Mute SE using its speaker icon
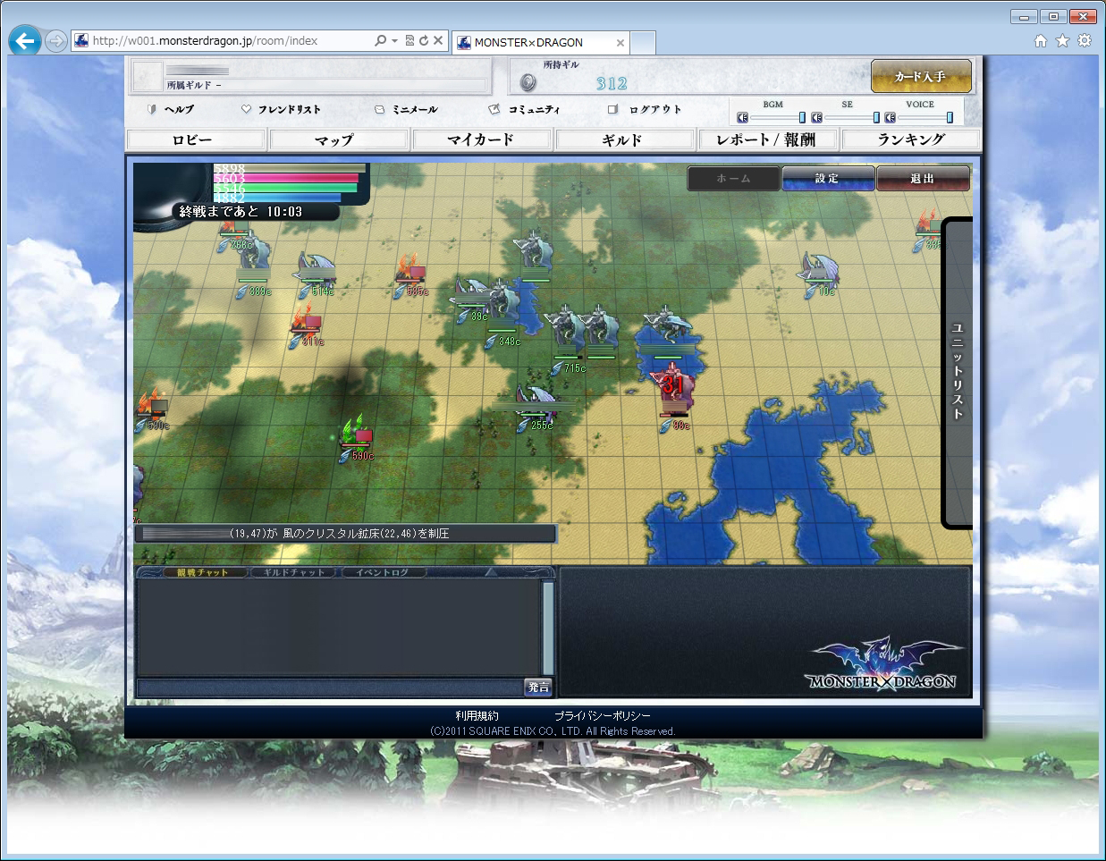The image size is (1106, 861). pyautogui.click(x=816, y=117)
